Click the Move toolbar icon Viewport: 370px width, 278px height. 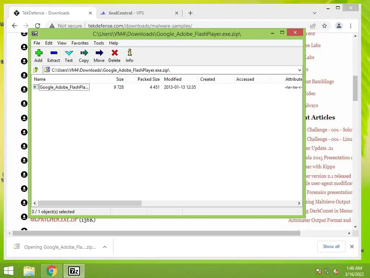pos(99,56)
